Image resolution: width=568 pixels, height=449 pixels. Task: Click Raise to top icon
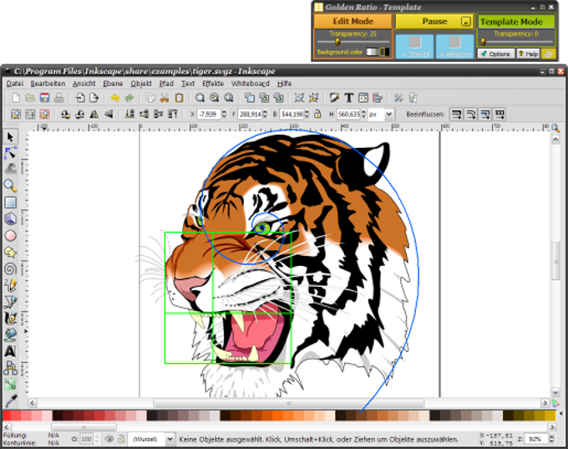click(173, 115)
